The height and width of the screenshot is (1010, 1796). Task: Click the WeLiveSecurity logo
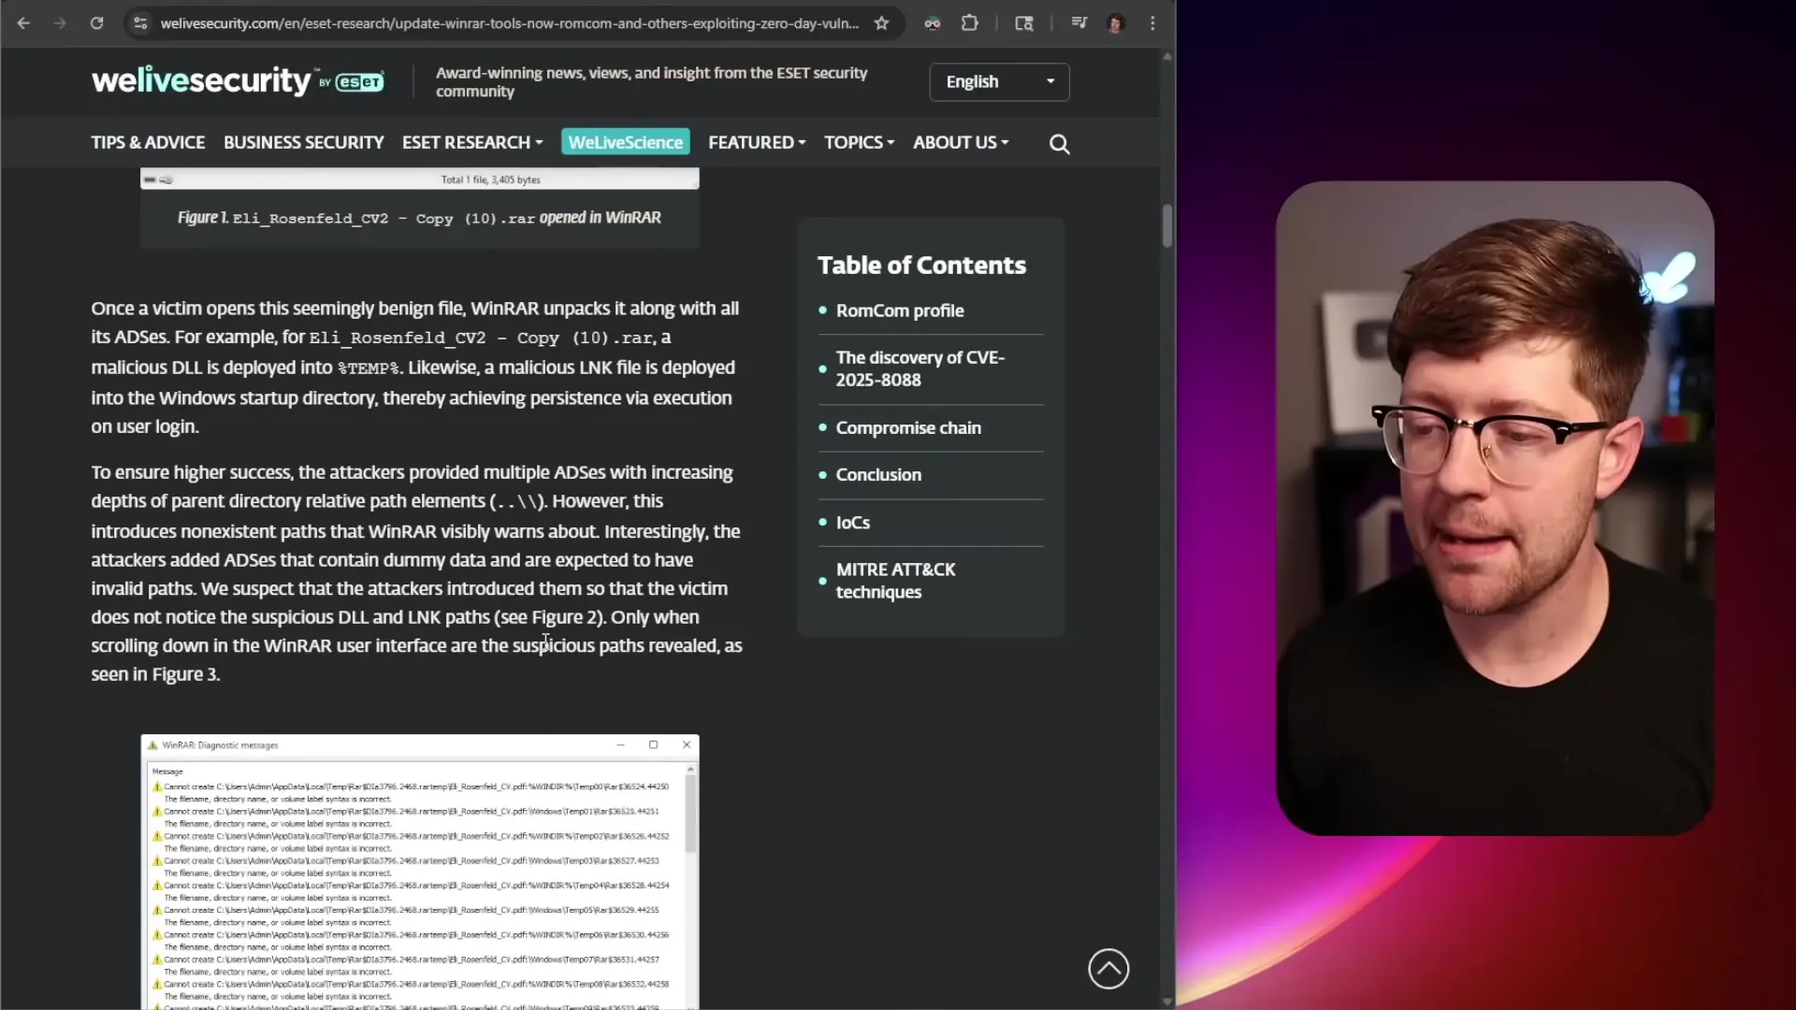click(x=238, y=81)
